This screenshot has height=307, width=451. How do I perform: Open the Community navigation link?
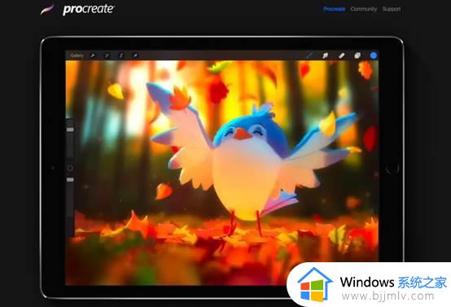coord(364,9)
